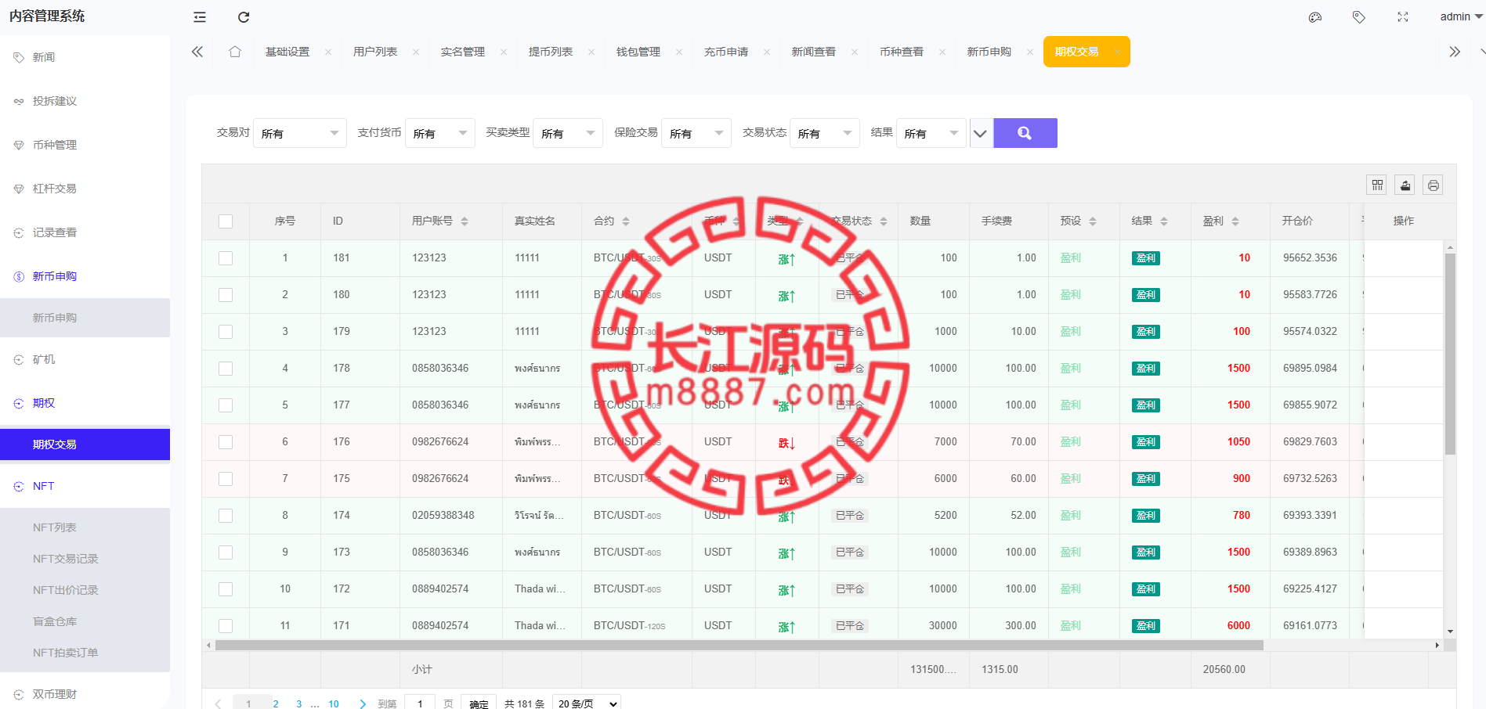Viewport: 1486px width, 709px height.
Task: Go to page 10
Action: [334, 704]
